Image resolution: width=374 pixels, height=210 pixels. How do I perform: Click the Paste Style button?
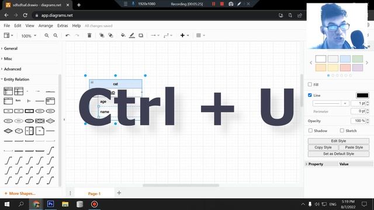point(354,148)
